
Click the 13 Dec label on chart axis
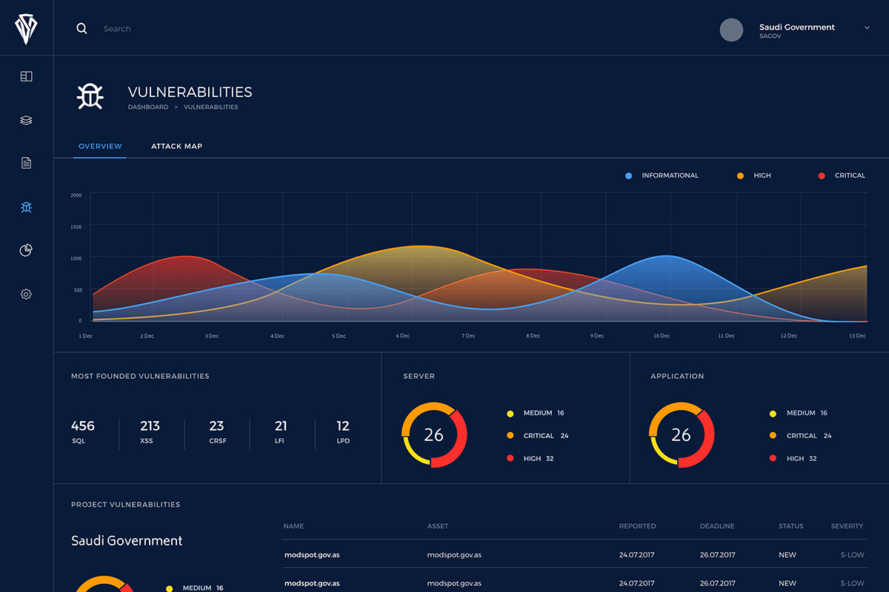pos(857,336)
